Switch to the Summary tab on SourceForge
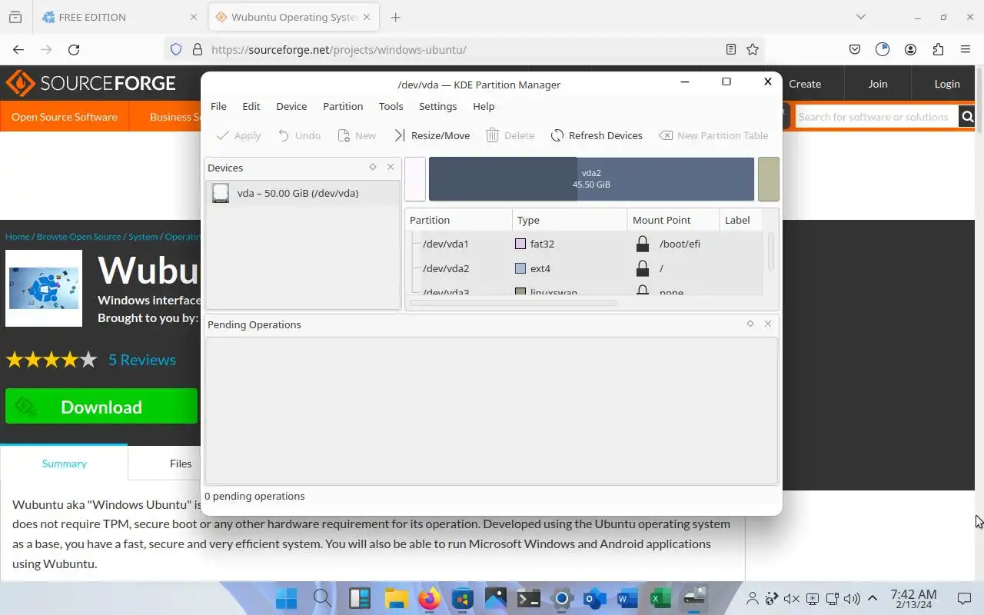Image resolution: width=984 pixels, height=615 pixels. click(x=64, y=464)
